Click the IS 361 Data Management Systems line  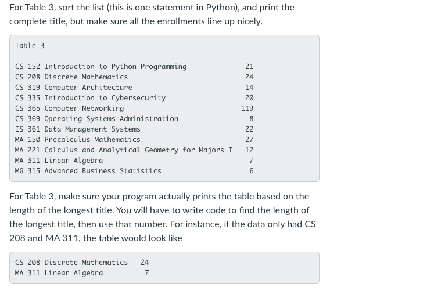click(134, 129)
